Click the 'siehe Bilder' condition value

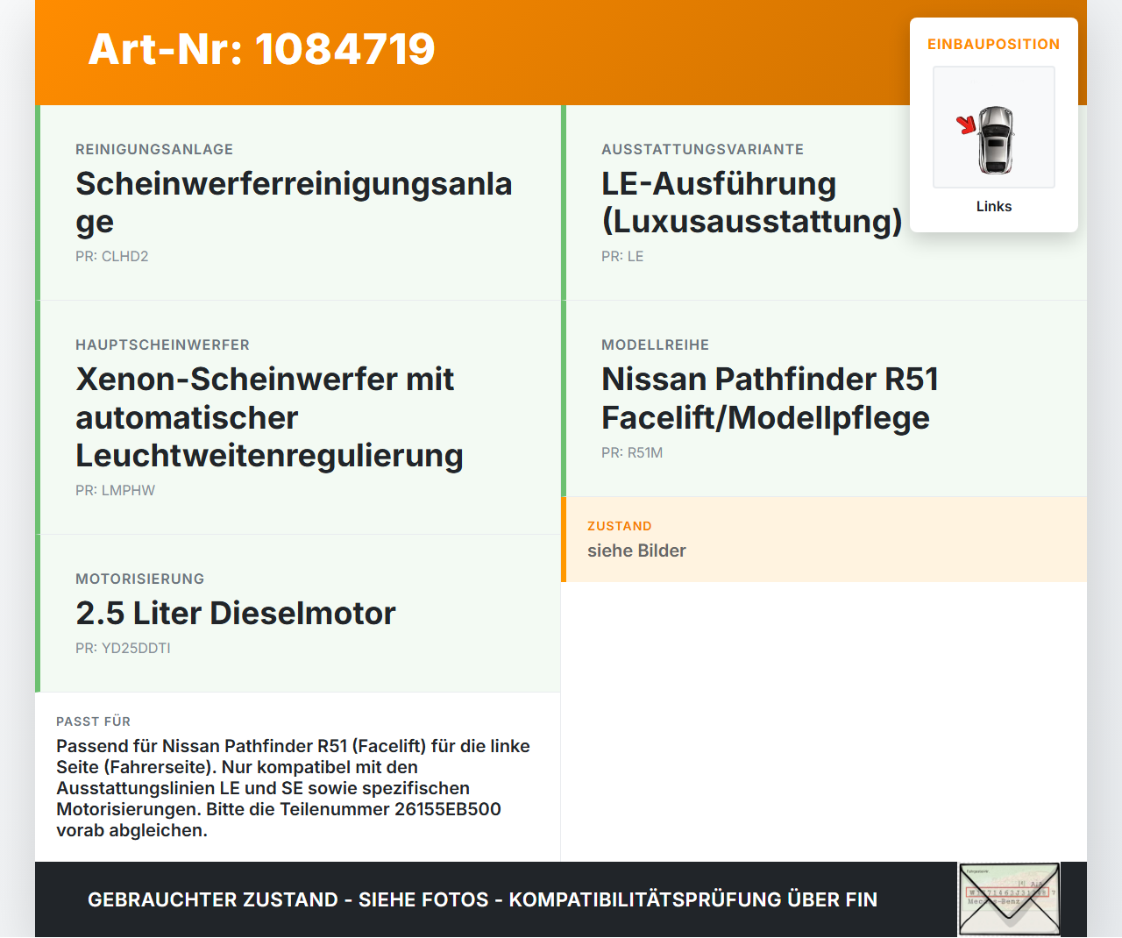pyautogui.click(x=636, y=551)
